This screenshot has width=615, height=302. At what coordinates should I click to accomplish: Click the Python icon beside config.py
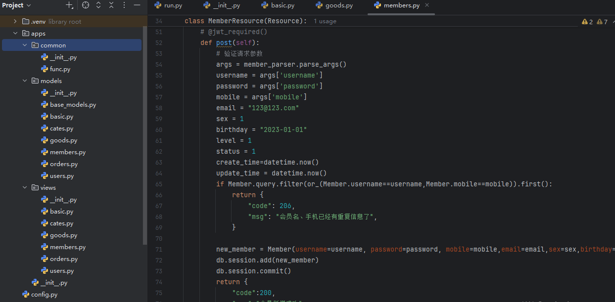click(x=26, y=294)
